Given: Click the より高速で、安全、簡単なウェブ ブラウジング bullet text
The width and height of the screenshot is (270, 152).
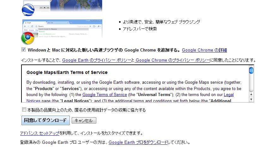Looking at the screenshot, I should click(x=161, y=22).
